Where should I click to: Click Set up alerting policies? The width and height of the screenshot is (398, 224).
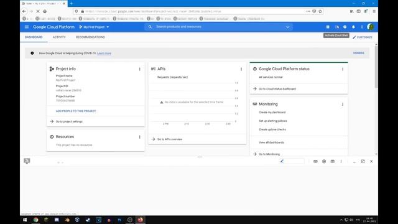tap(273, 121)
